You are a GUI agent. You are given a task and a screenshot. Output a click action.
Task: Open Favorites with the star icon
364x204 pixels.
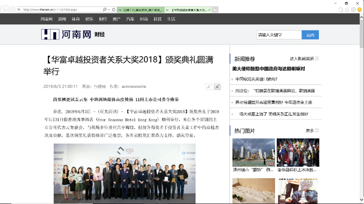(347, 9)
